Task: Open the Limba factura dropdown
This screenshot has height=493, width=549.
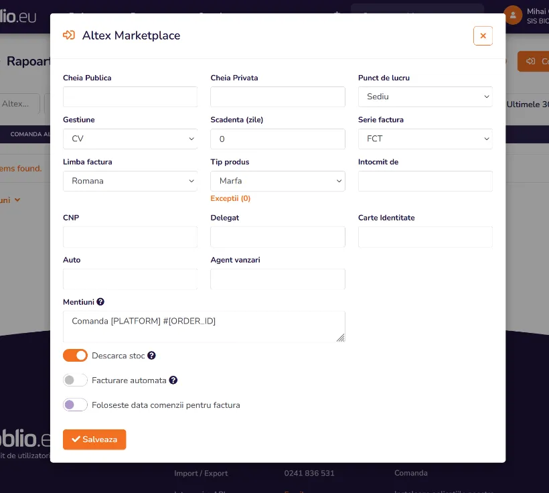Action: point(130,181)
